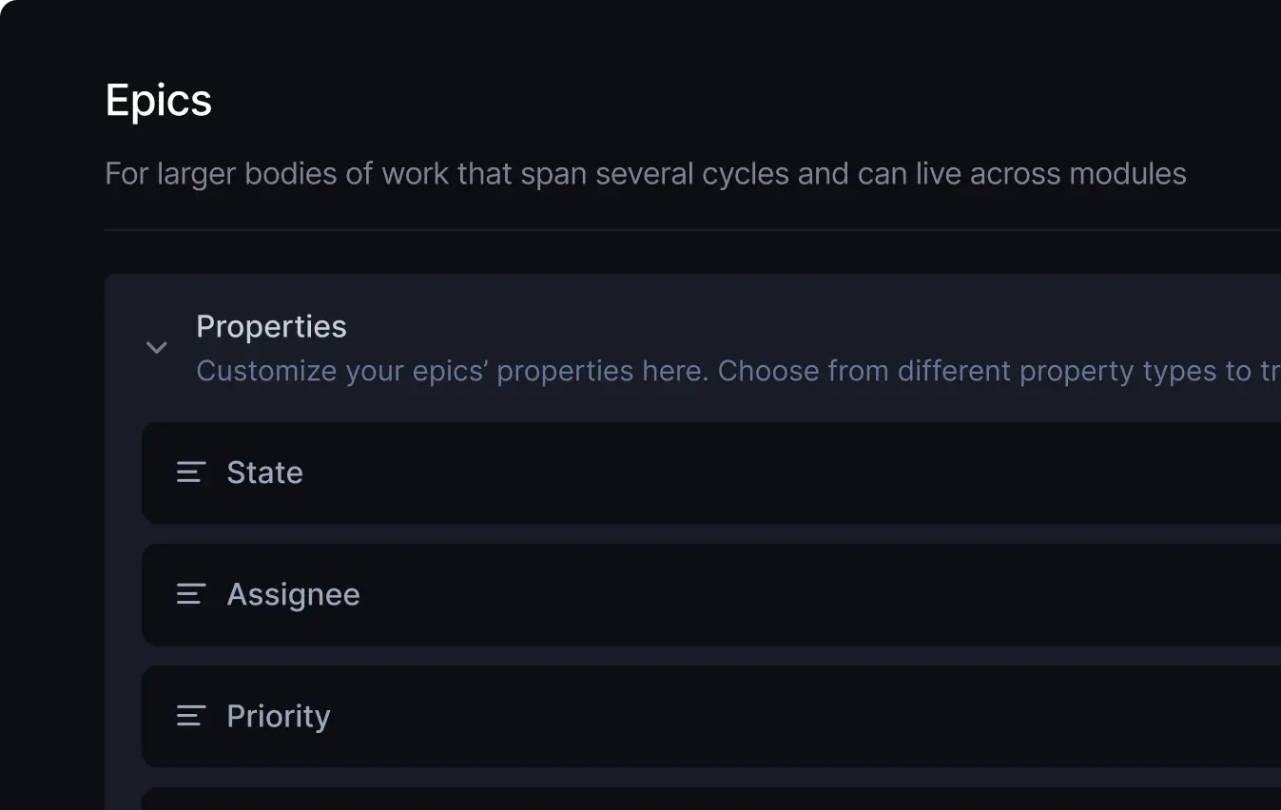
Task: Click the text-align icon beside Priority
Action: tap(191, 716)
